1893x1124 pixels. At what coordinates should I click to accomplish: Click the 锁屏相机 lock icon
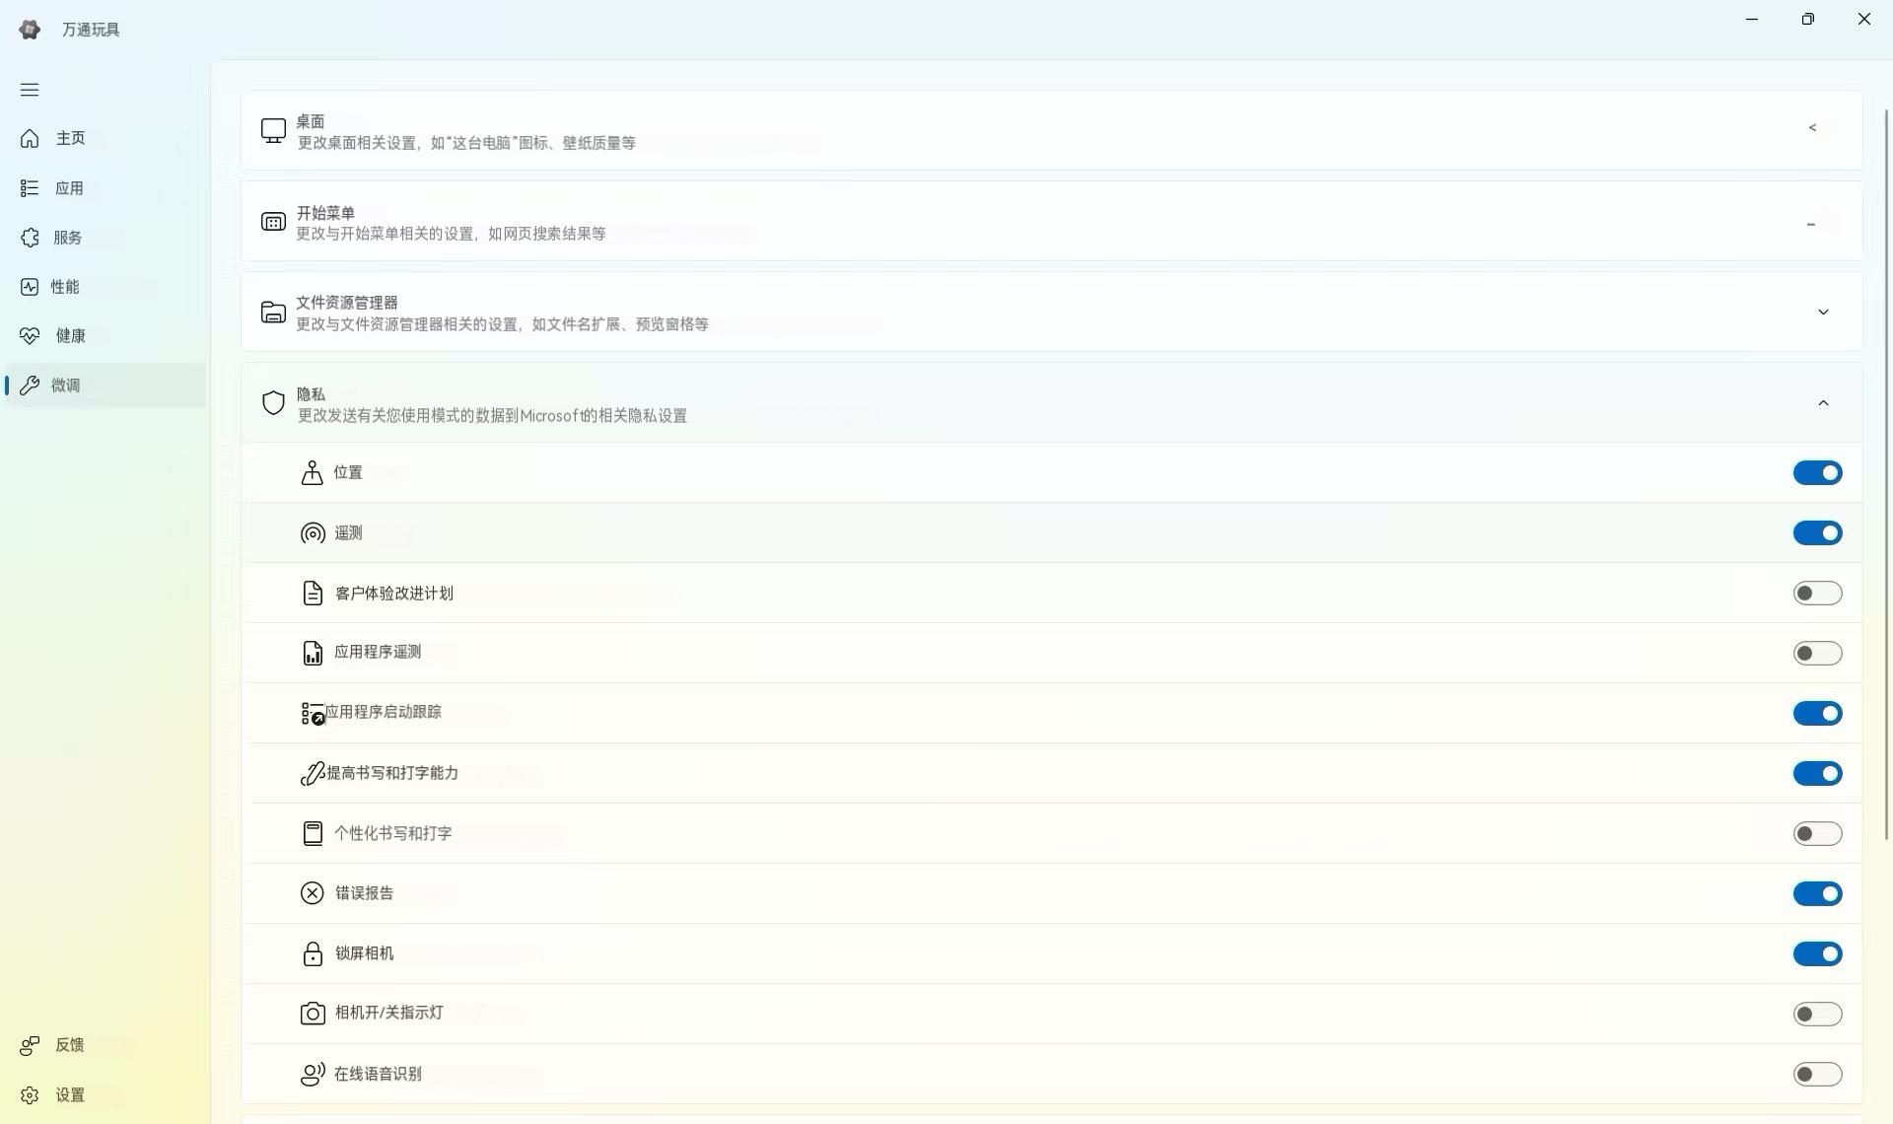tap(313, 953)
